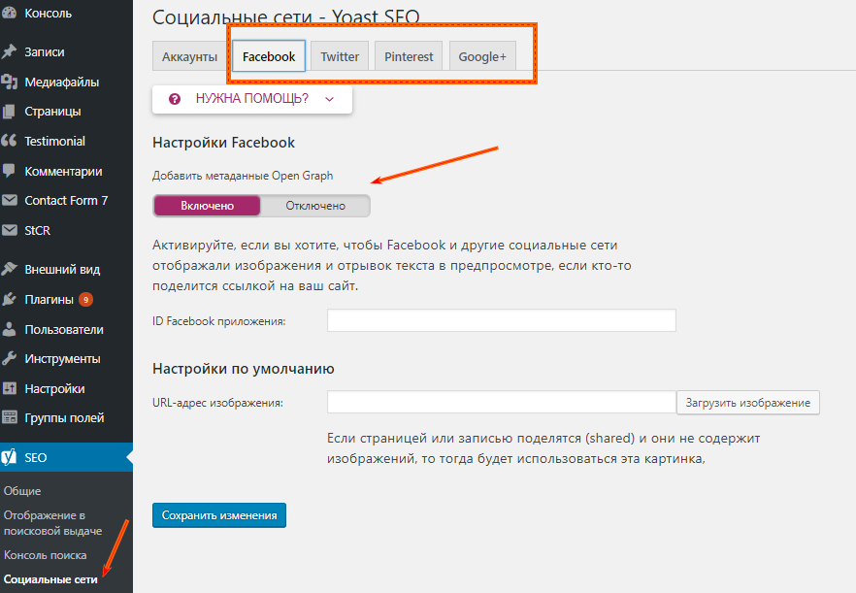Viewport: 856px width, 593px height.
Task: Switch to the Twitter tab
Action: tap(340, 57)
